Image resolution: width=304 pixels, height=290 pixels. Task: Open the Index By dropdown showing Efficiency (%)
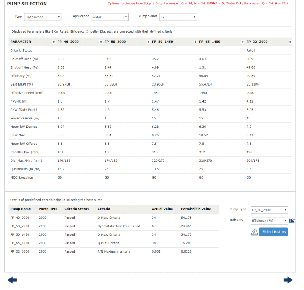tap(269, 220)
